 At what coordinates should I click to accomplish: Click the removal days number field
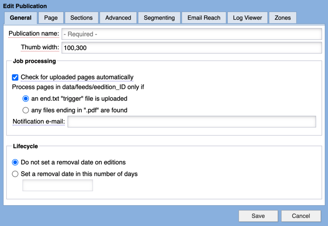click(57, 185)
